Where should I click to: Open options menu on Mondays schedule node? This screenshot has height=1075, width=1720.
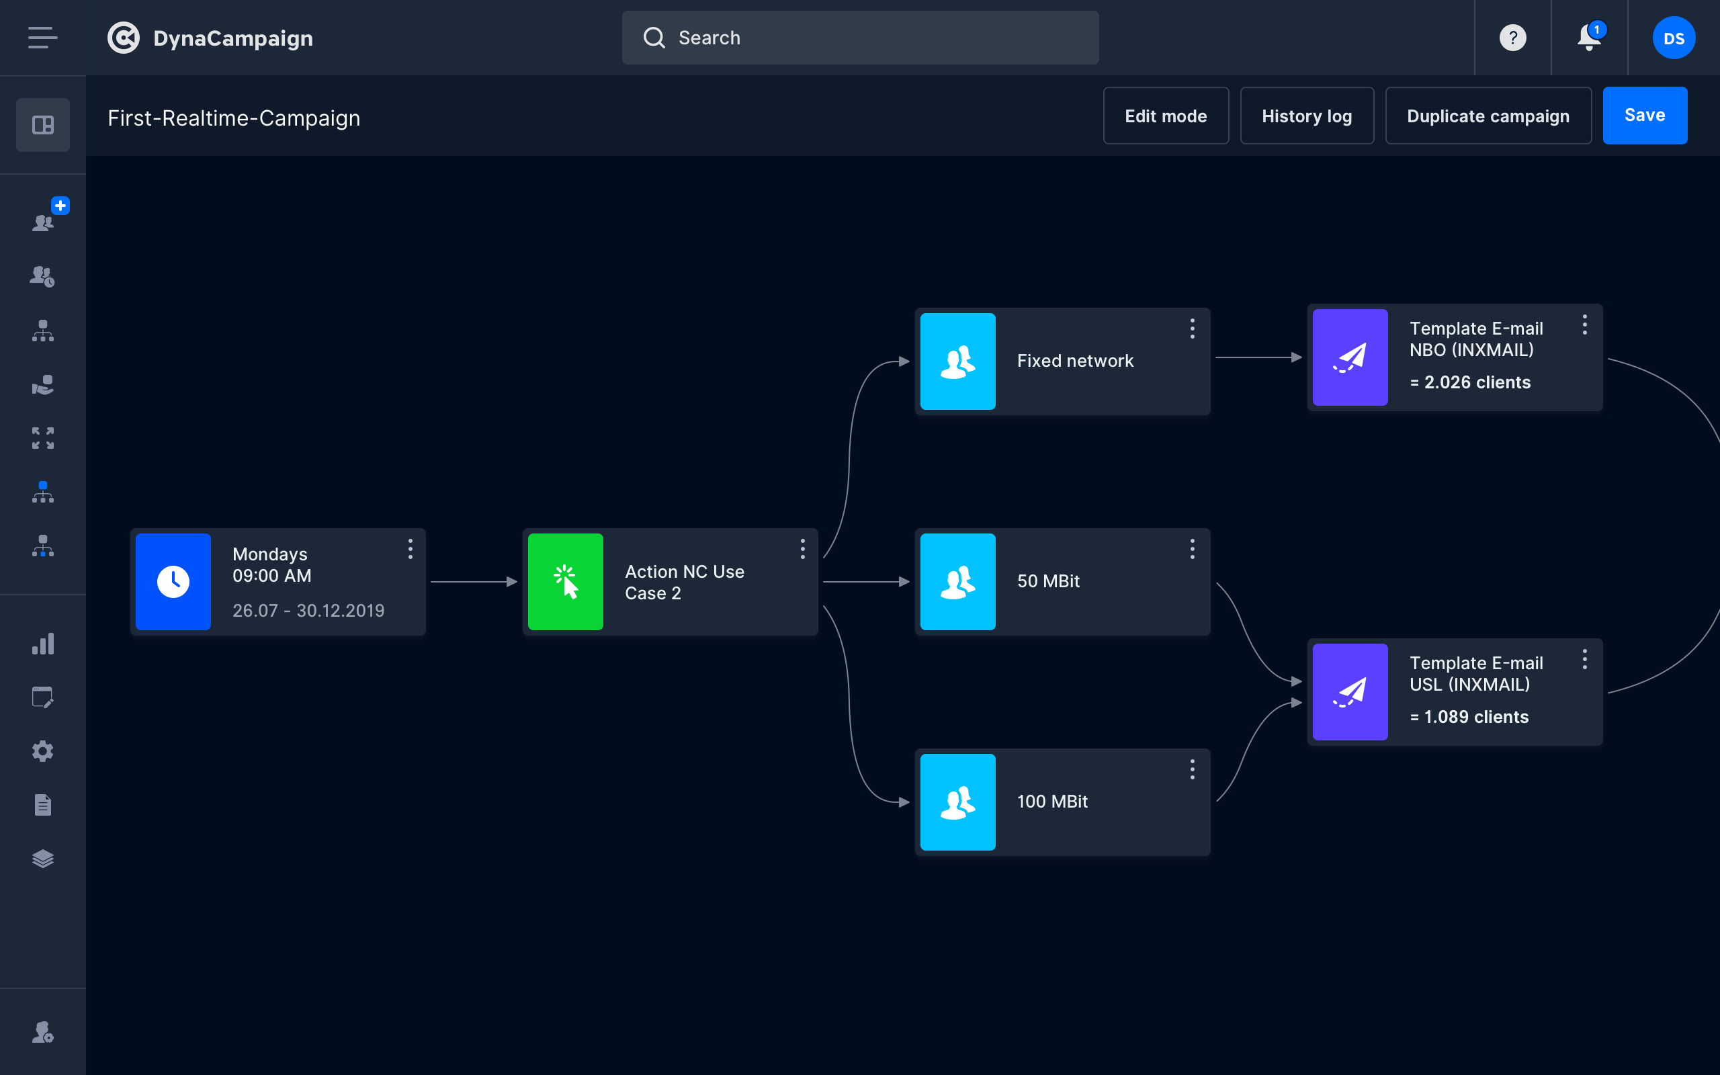pyautogui.click(x=410, y=549)
